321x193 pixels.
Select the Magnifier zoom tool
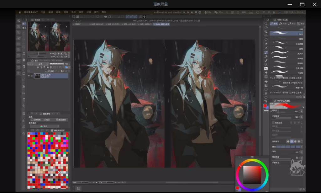266,24
